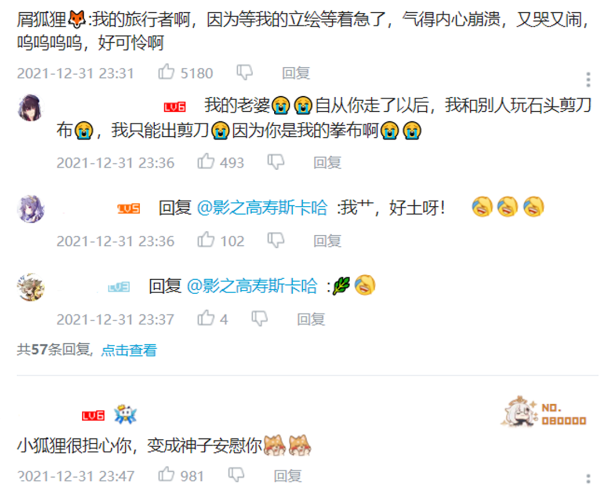This screenshot has height=485, width=606.
Task: Like the comment with 5180 likes
Action: click(x=166, y=72)
